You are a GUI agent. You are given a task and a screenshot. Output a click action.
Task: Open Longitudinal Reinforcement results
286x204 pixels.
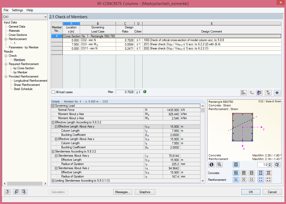(31, 81)
